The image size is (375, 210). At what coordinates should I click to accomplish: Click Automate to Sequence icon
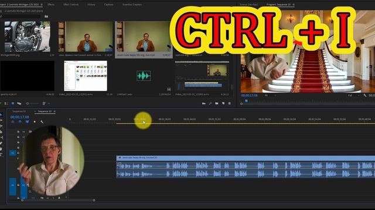204,103
